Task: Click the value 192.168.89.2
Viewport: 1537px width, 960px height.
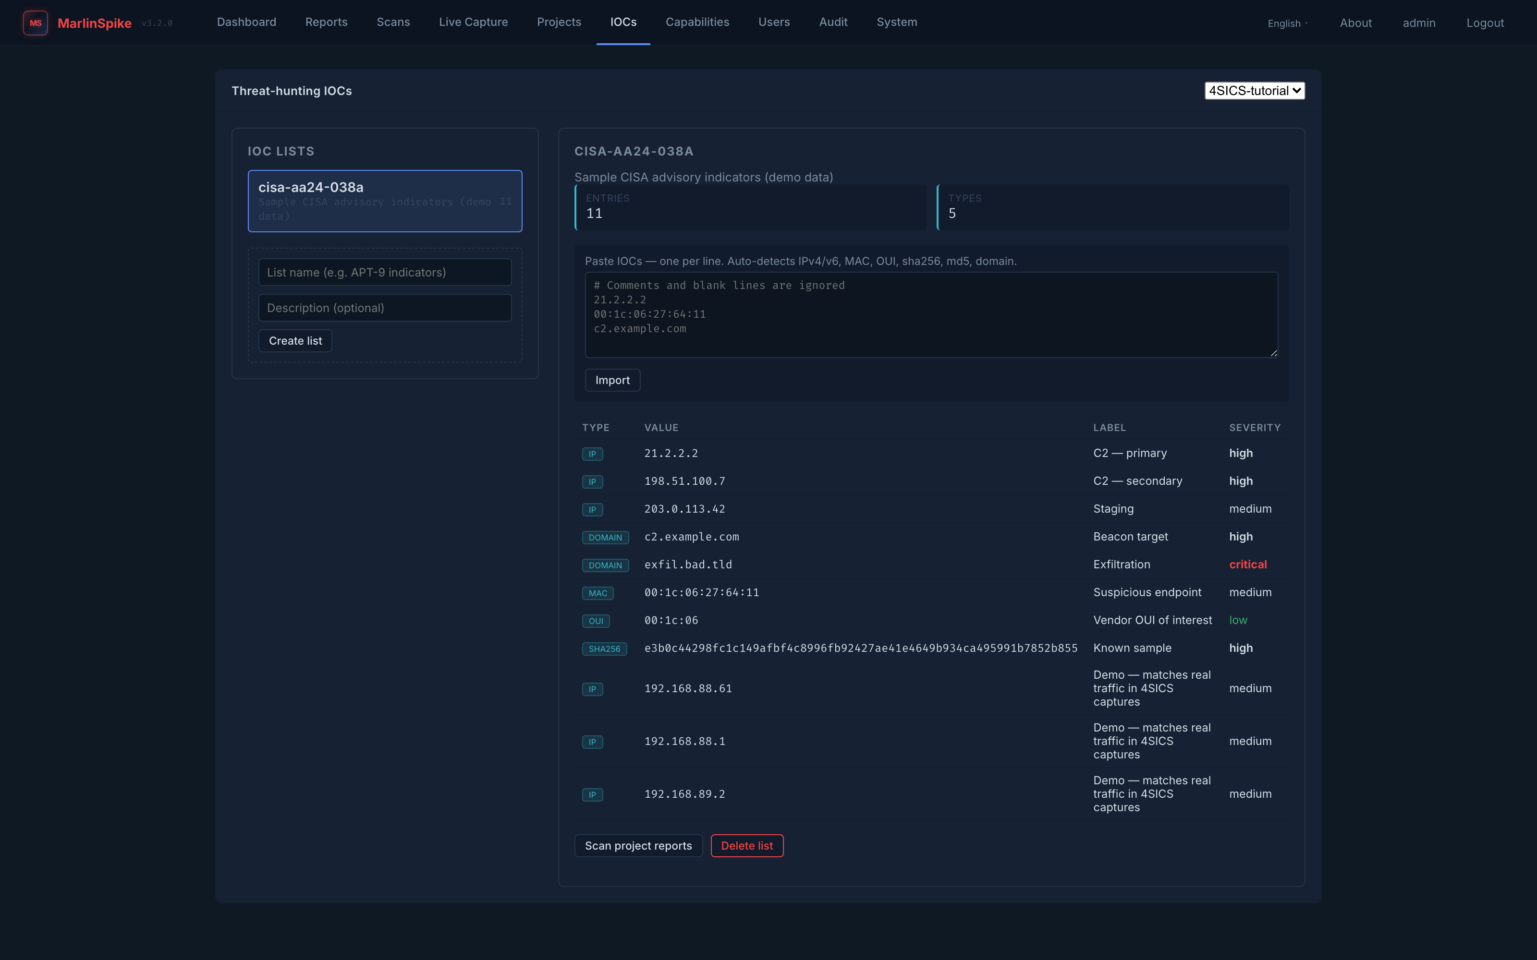Action: click(684, 794)
